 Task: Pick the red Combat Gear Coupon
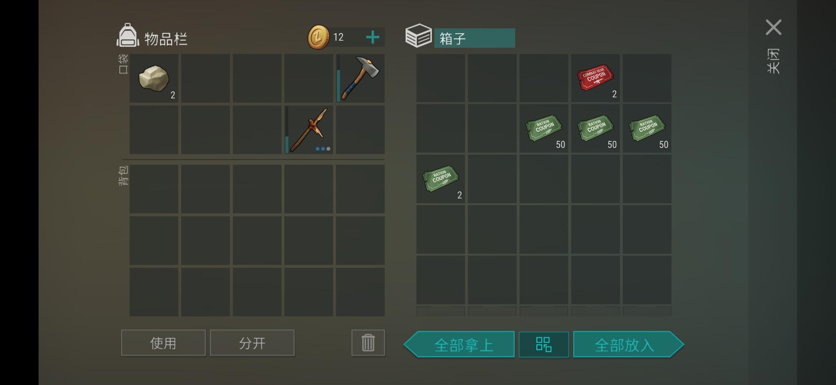point(595,78)
